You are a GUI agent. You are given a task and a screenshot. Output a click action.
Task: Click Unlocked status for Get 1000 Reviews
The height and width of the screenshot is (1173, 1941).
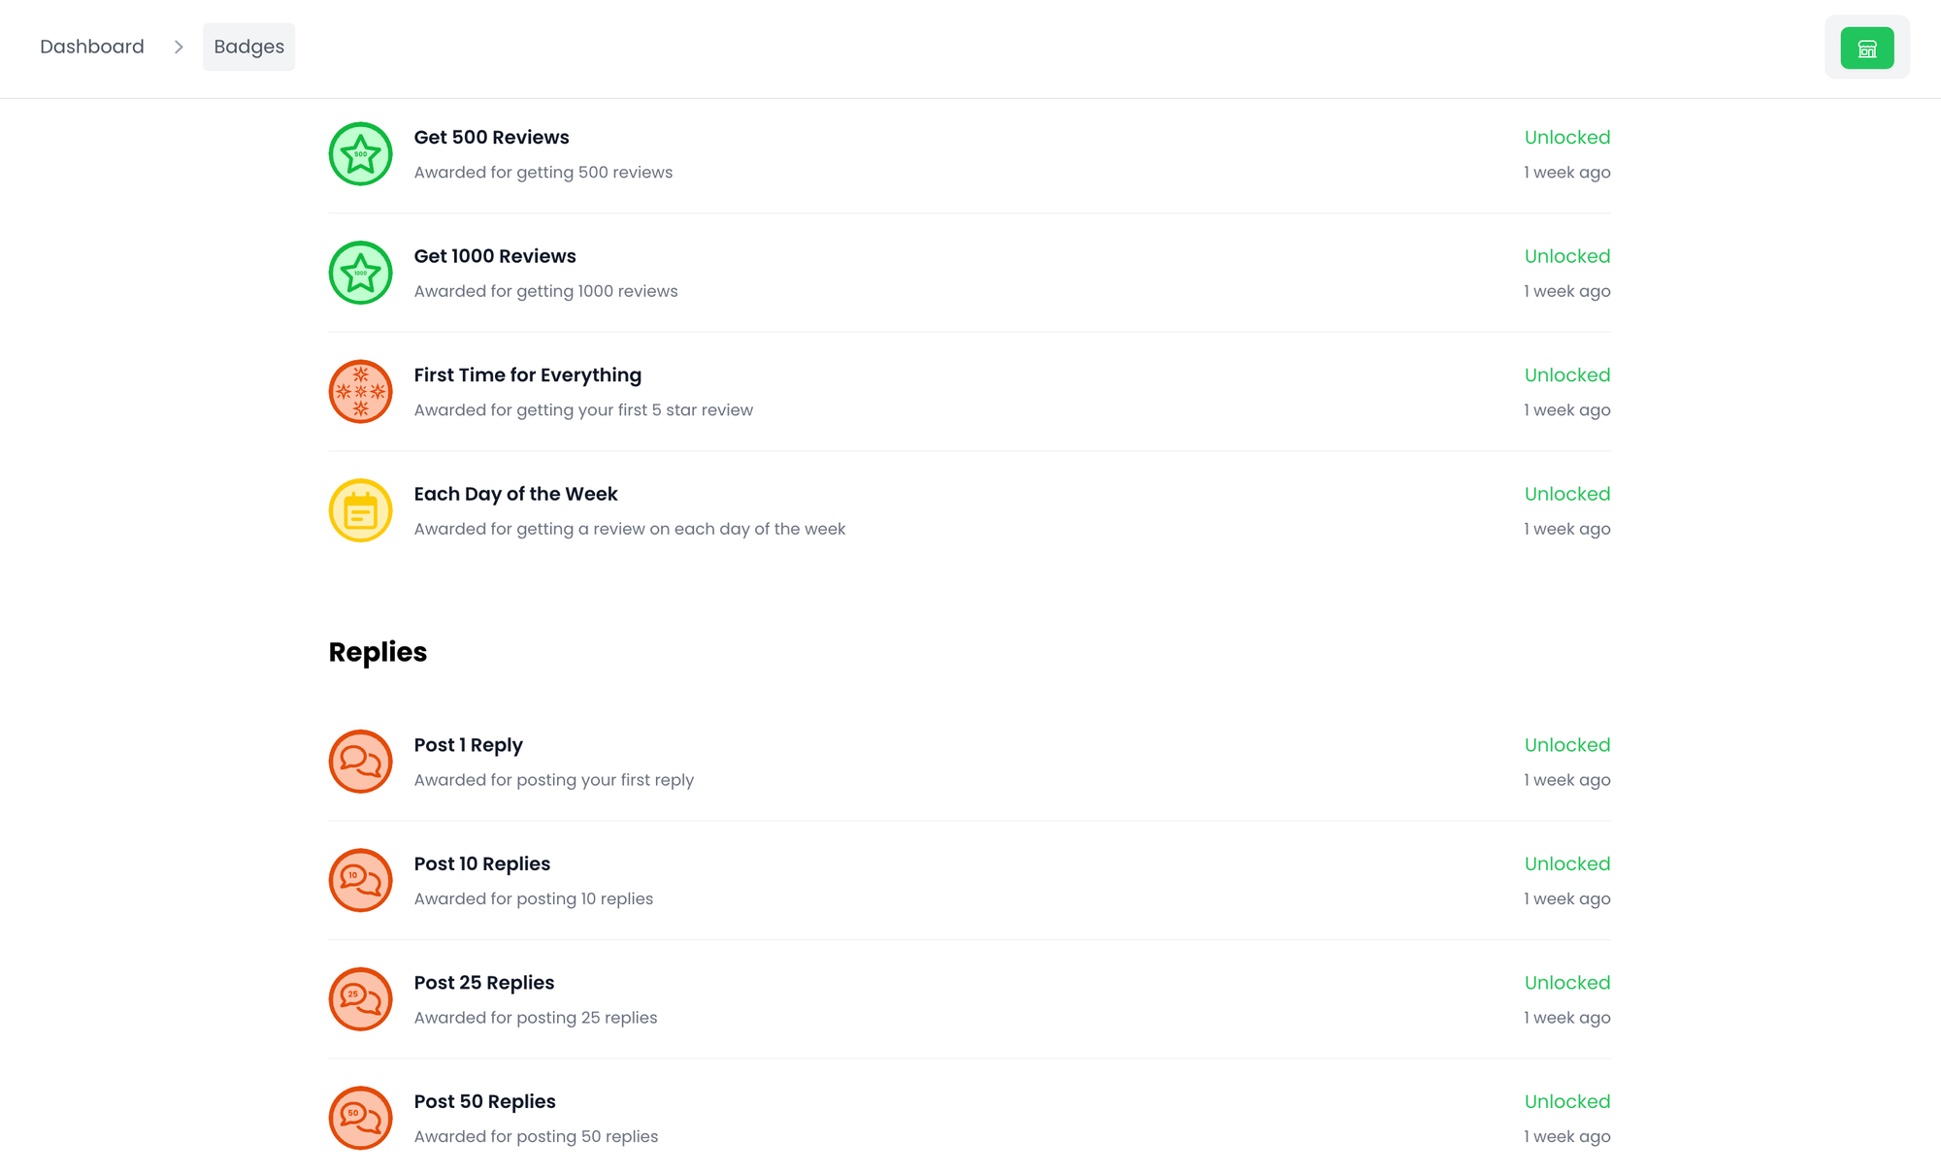[x=1566, y=256]
